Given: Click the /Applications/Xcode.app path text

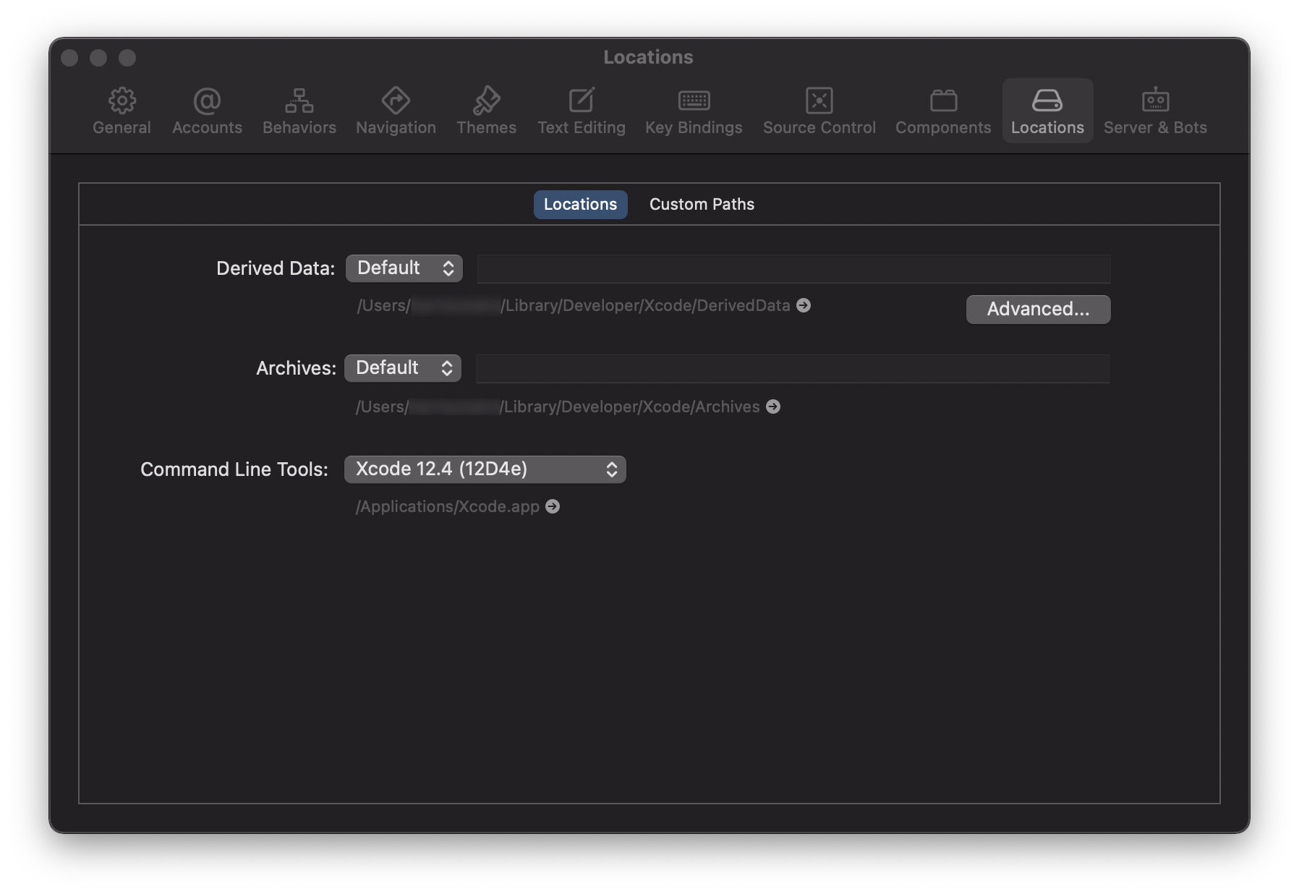Looking at the screenshot, I should (448, 506).
